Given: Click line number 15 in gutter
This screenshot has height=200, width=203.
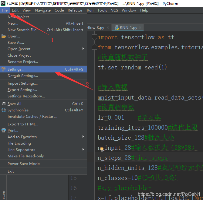Looking at the screenshot, I should 73,178.
